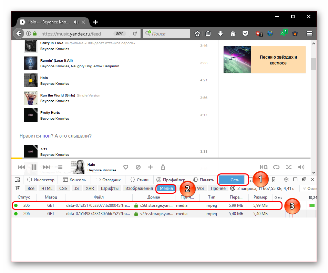The height and width of the screenshot is (273, 328).
Task: Toggle shuffle mode in the player
Action: [289, 167]
